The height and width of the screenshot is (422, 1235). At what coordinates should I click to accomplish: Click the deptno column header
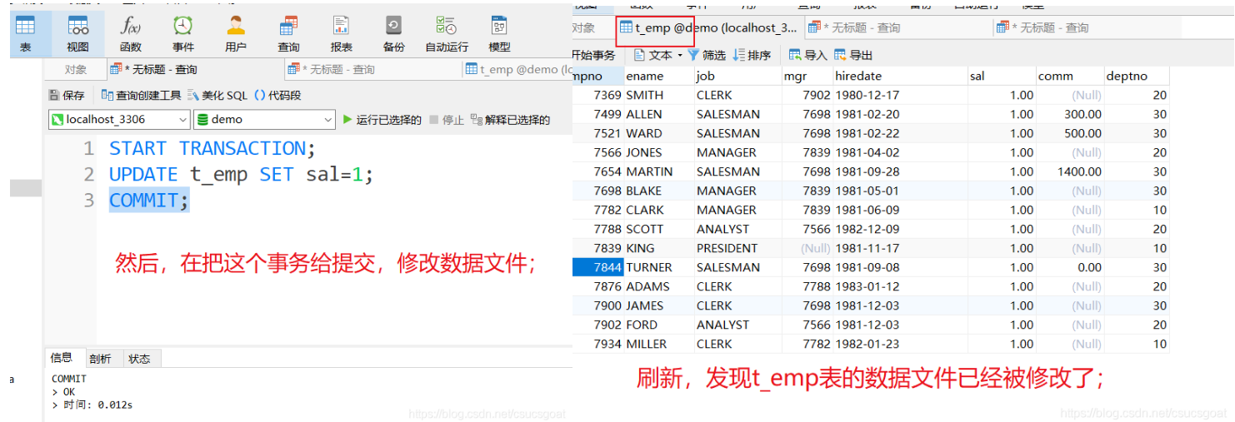(1137, 76)
